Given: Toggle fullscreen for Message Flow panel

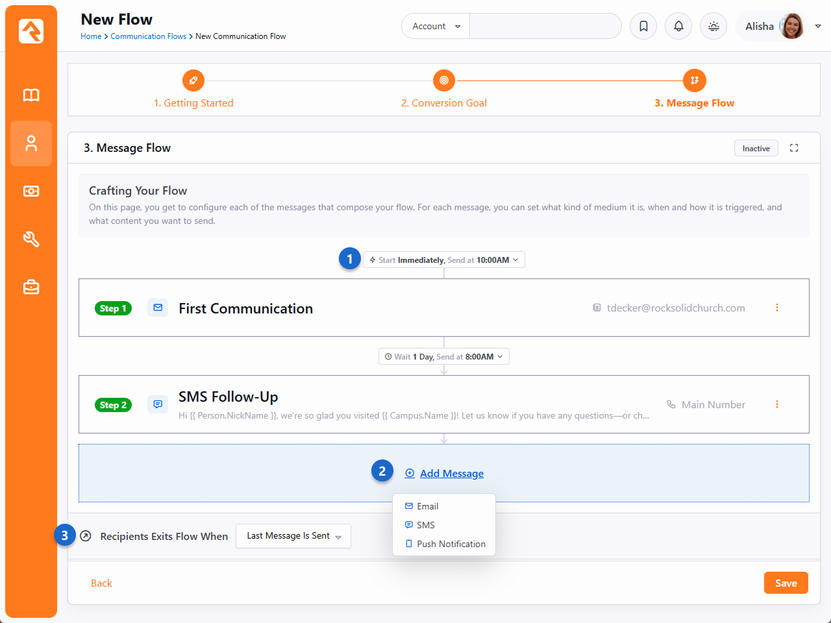Looking at the screenshot, I should click(x=793, y=148).
